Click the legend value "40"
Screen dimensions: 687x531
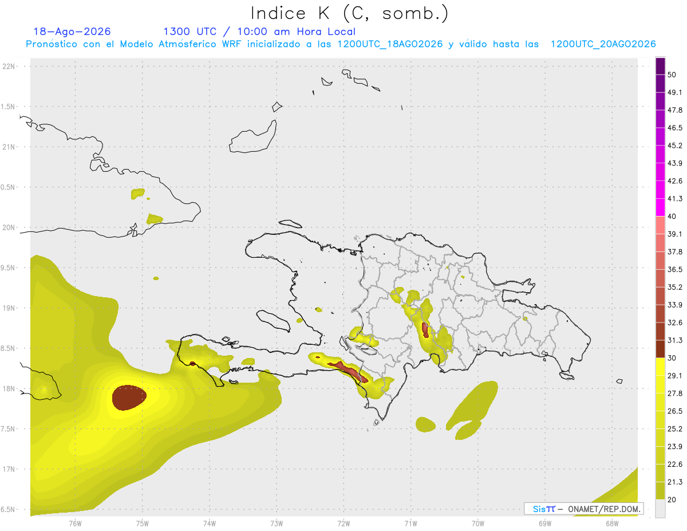pos(672,217)
